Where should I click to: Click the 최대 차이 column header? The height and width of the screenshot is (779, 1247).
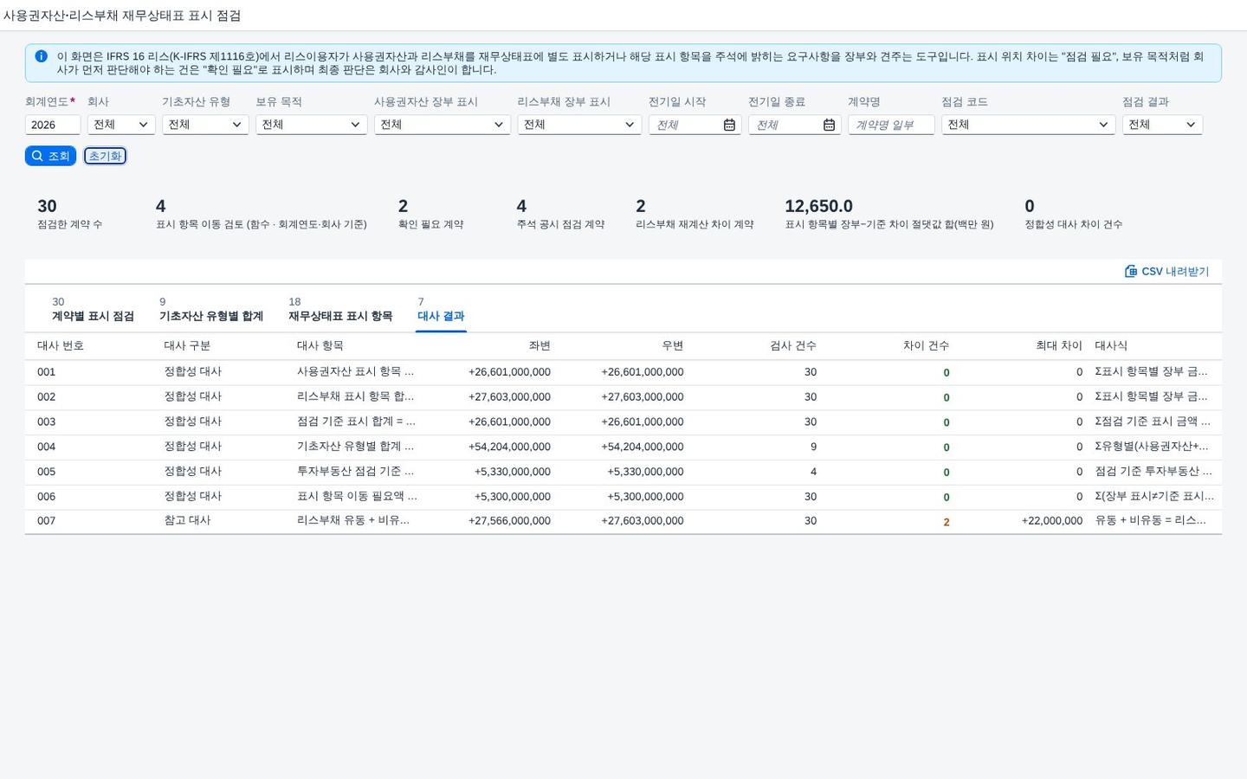(1059, 345)
